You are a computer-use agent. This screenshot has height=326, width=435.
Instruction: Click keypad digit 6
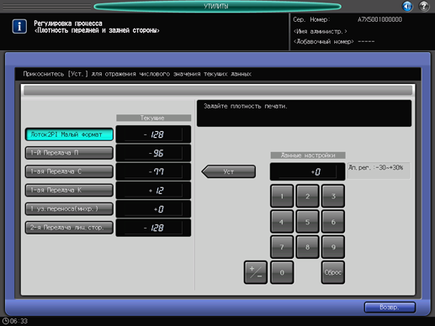tap(333, 222)
